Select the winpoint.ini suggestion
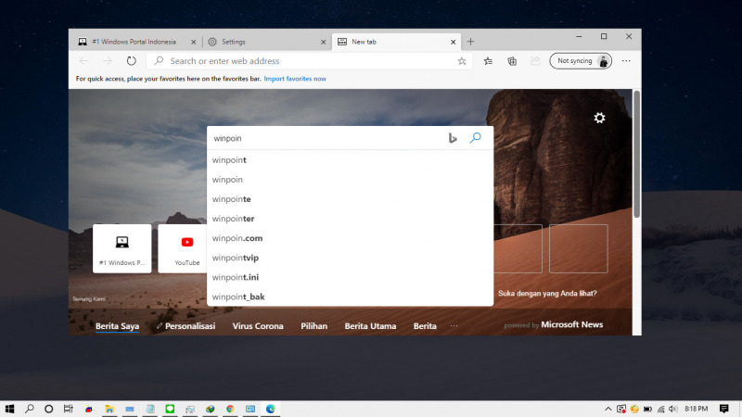The width and height of the screenshot is (742, 417). (351, 277)
